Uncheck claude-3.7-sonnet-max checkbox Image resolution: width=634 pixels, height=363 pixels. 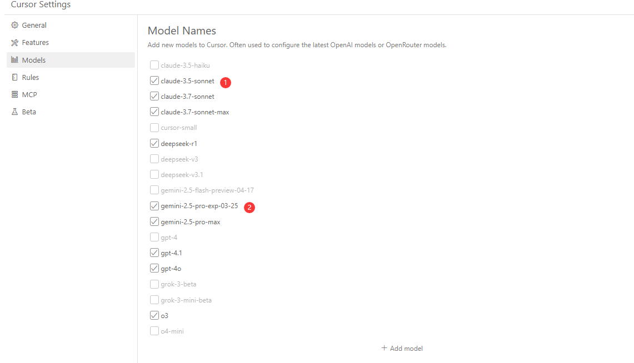[154, 112]
